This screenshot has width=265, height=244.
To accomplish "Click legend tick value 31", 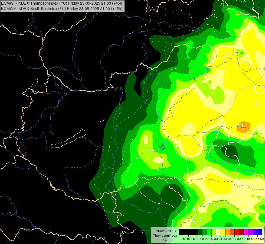I will [x=221, y=239].
